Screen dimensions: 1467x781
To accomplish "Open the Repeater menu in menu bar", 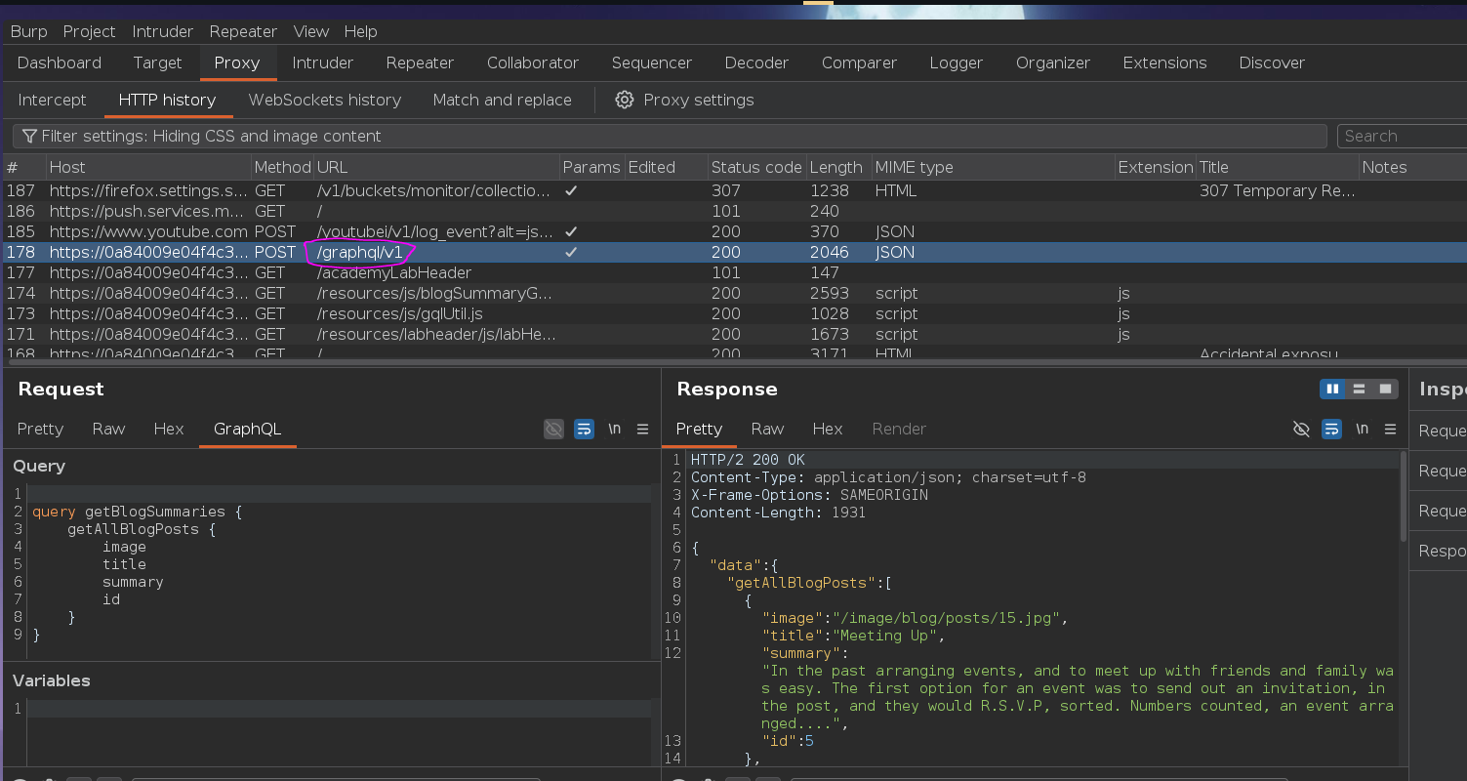I will pos(244,31).
